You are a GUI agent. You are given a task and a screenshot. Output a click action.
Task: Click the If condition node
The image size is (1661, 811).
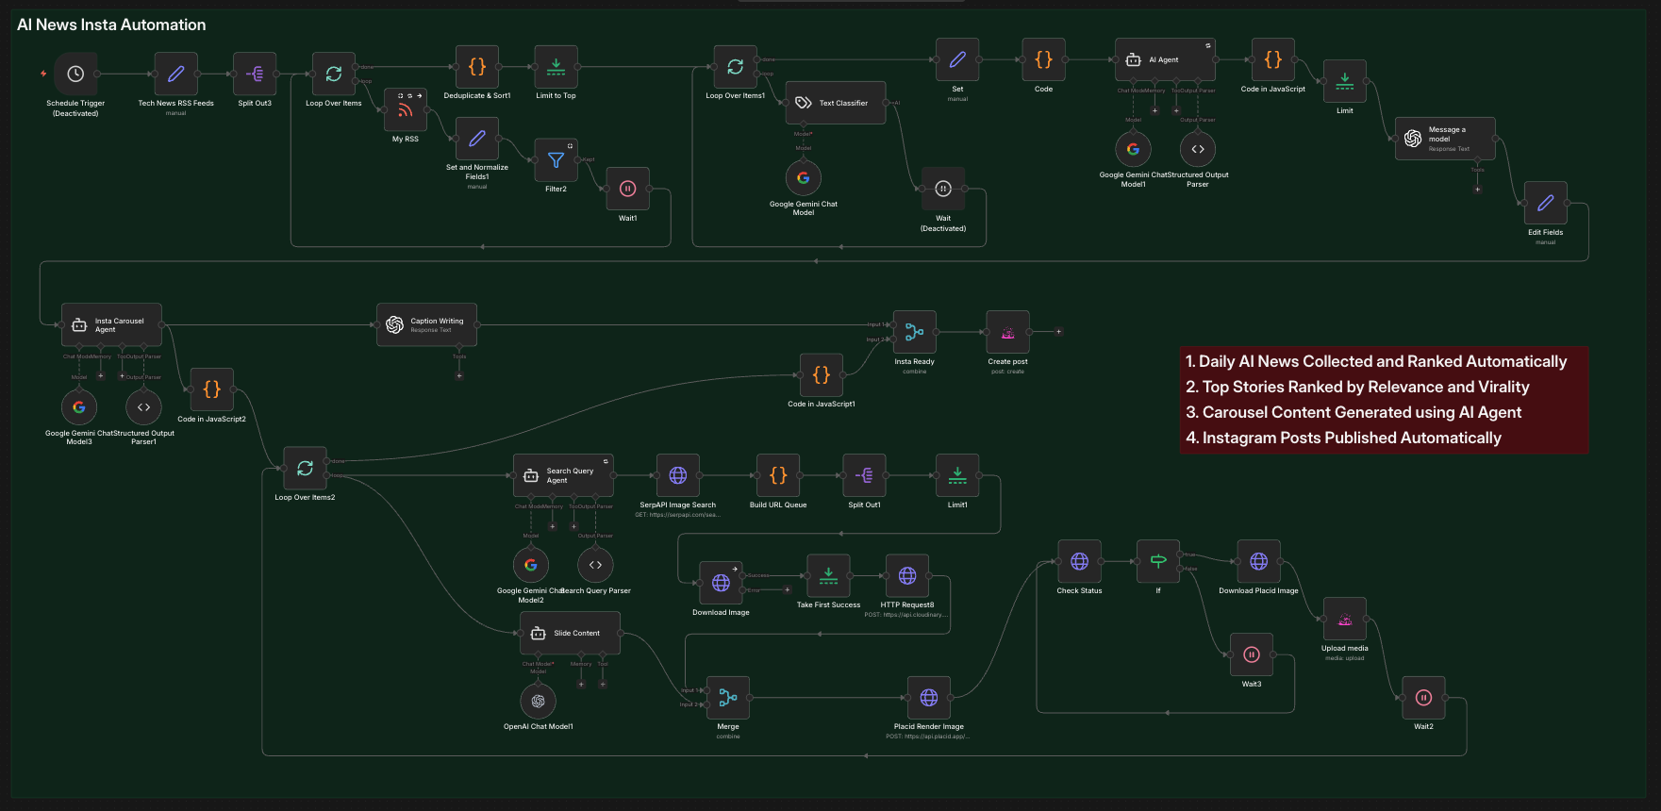click(x=1158, y=561)
